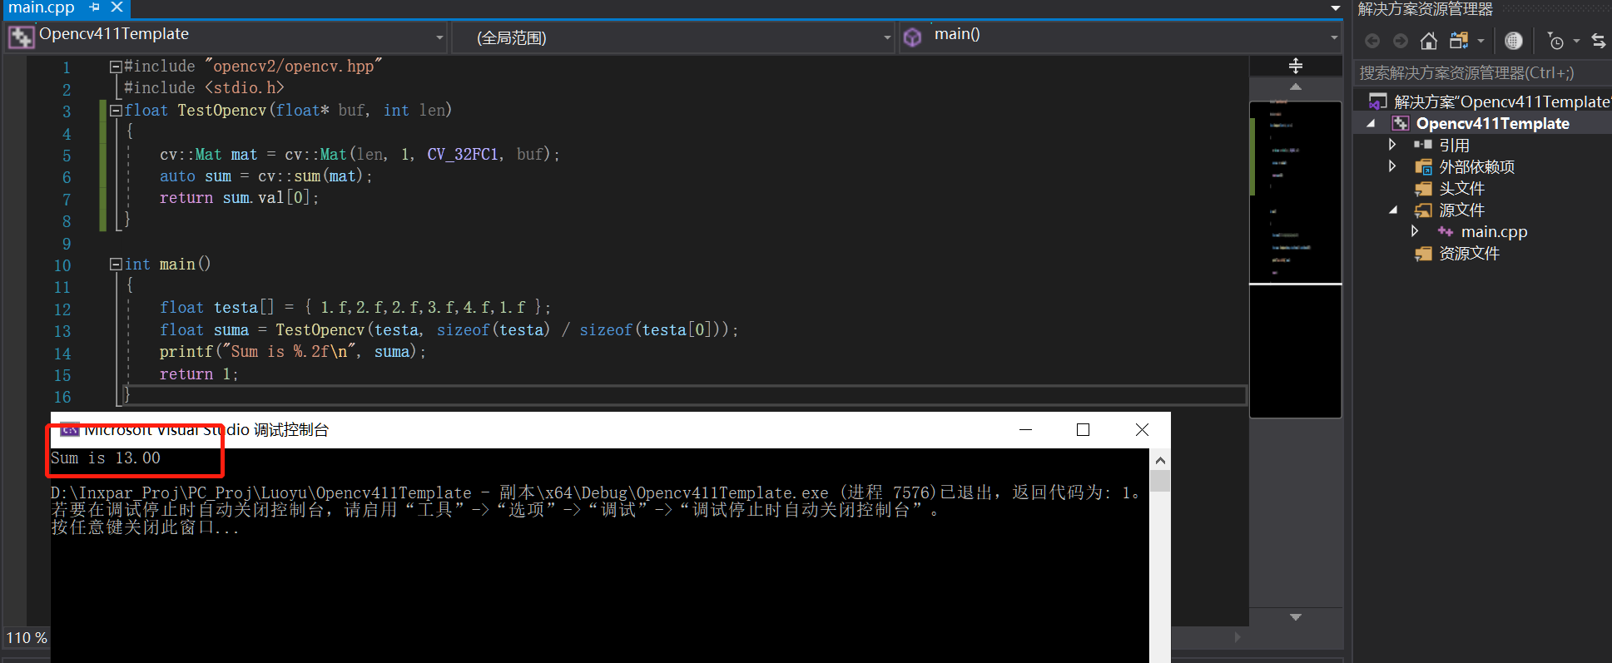This screenshot has height=663, width=1612.
Task: Open main.cpp in Solution Explorer
Action: click(x=1494, y=231)
